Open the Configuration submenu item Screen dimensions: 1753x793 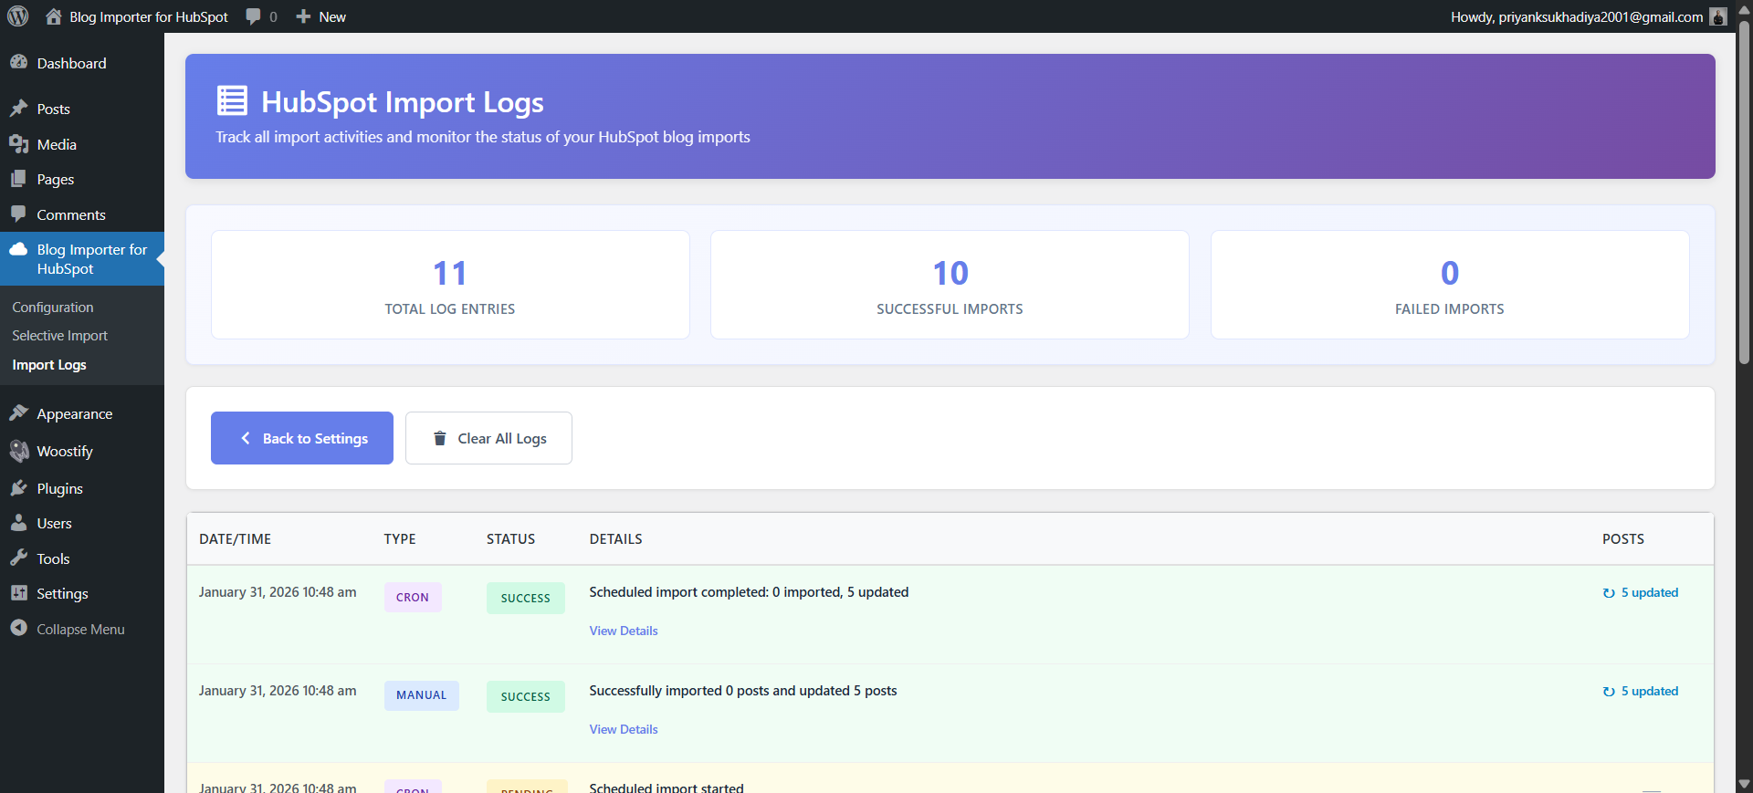[53, 308]
